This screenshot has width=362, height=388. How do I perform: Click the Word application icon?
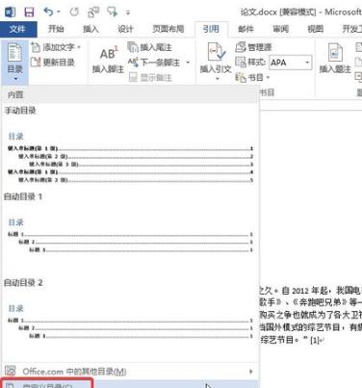[x=10, y=13]
